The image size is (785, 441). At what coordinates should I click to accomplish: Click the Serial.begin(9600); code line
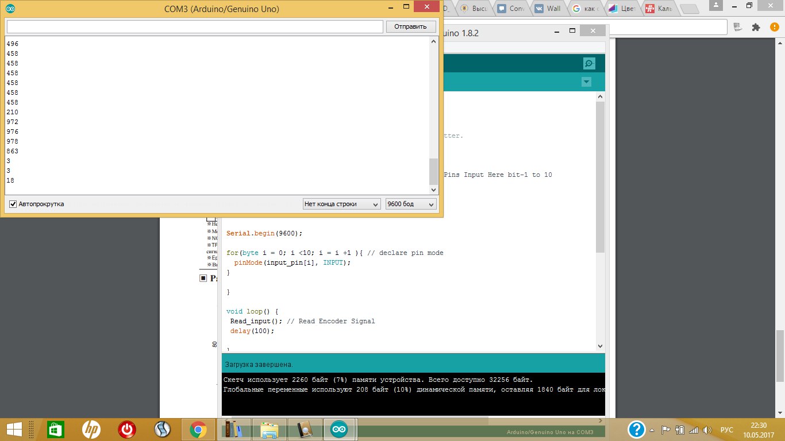click(264, 234)
